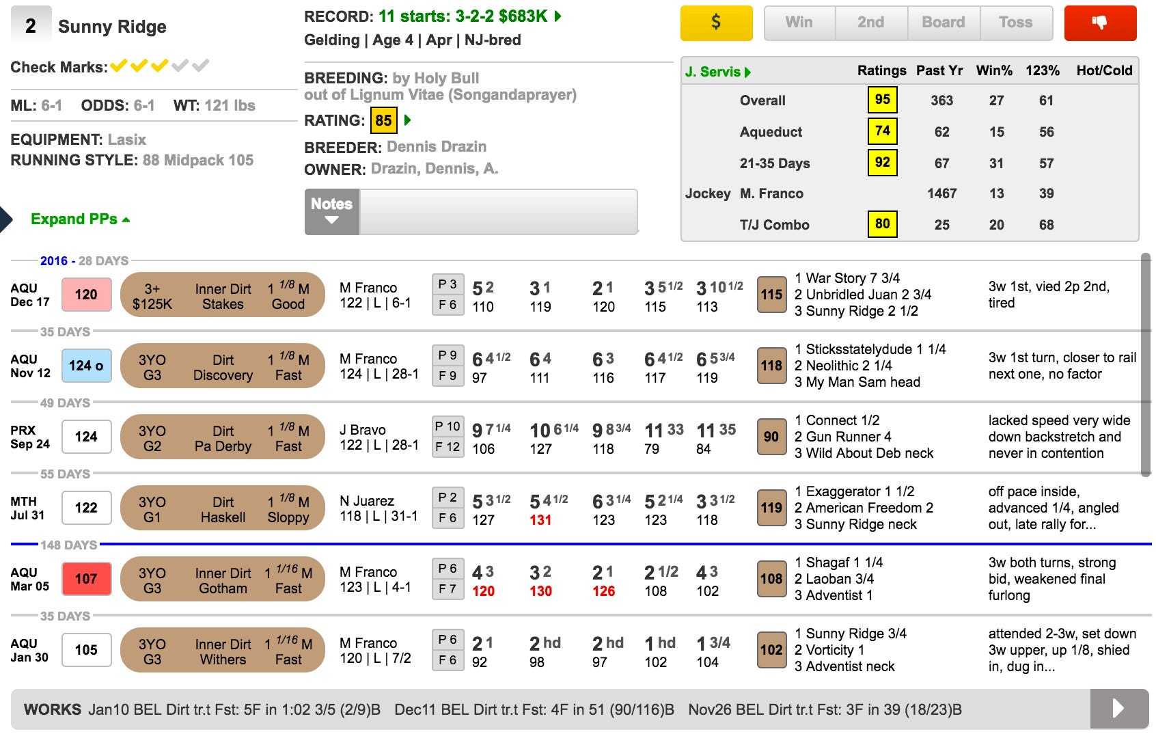The height and width of the screenshot is (734, 1156).
Task: Set the third check mark rating
Action: point(160,66)
